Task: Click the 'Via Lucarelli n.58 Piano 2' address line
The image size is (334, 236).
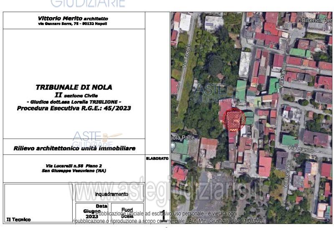Action: point(73,166)
